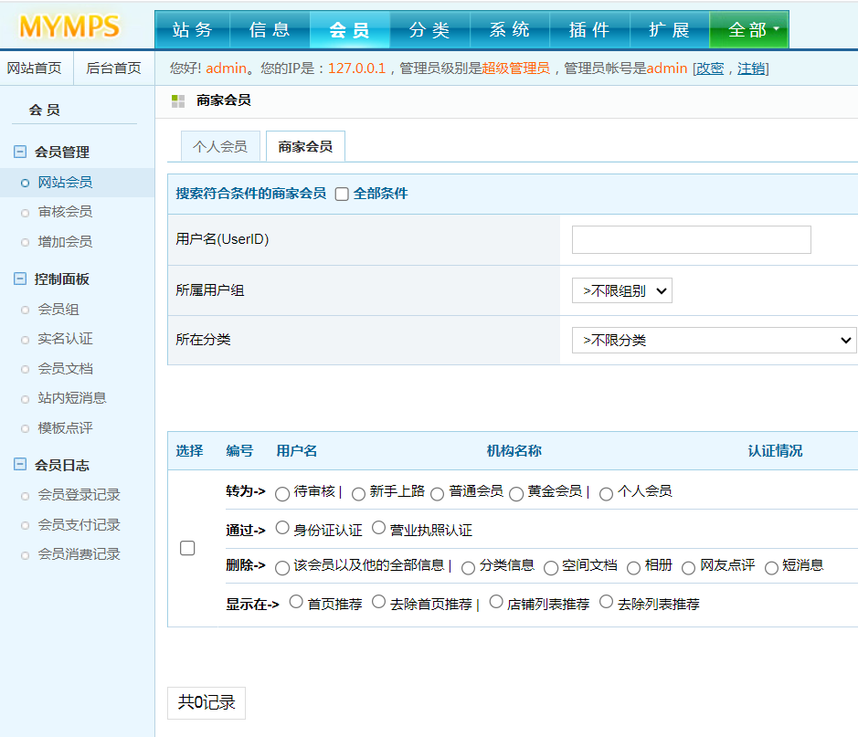Select the 个人会员 radio button

607,494
